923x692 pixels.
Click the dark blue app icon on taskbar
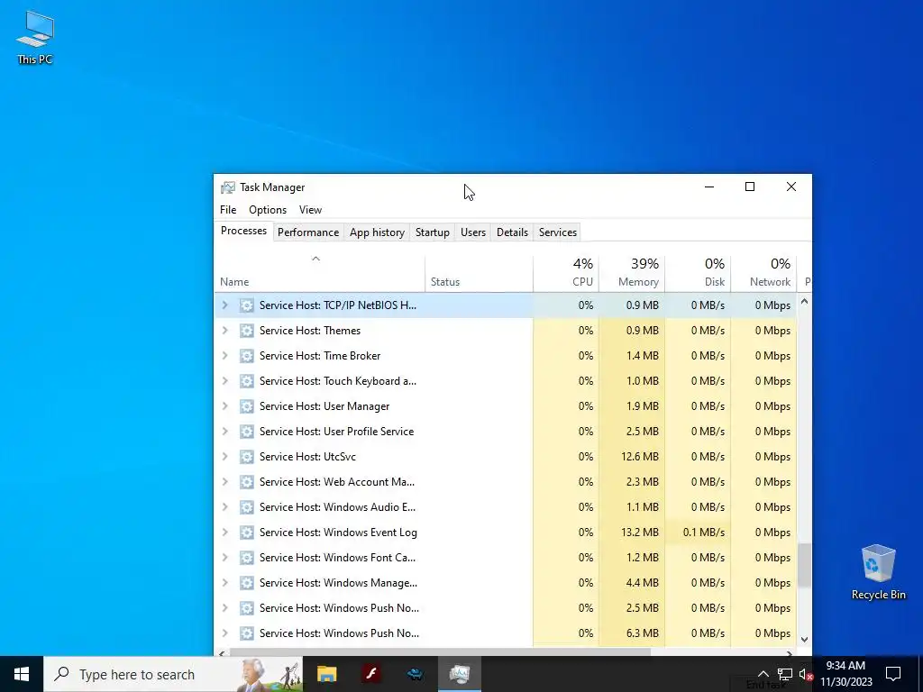point(416,674)
